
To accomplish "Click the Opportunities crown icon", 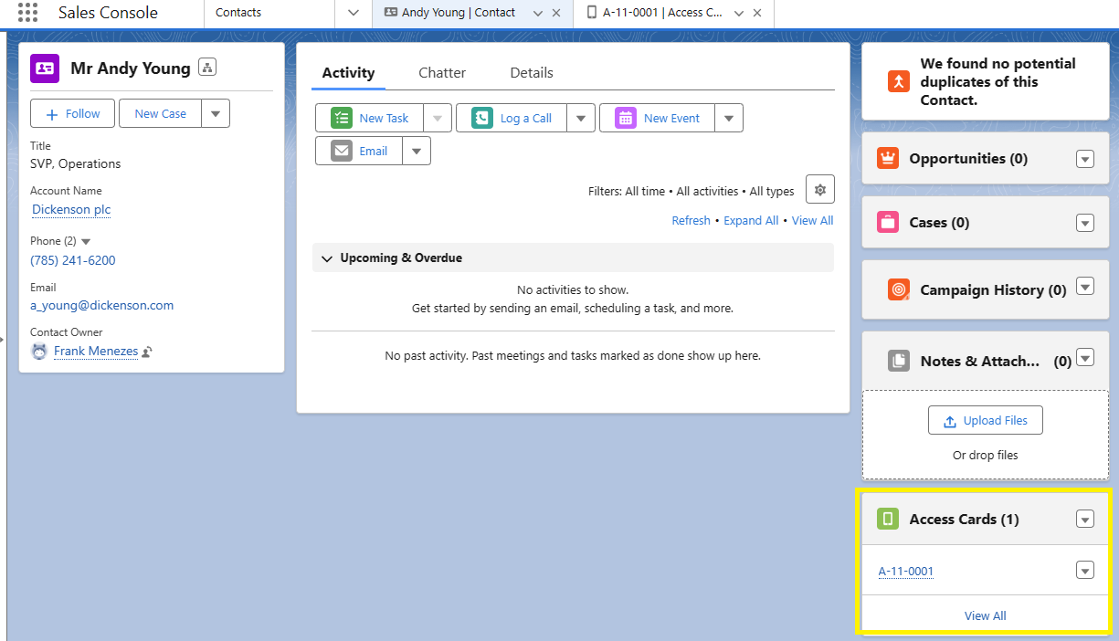I will (x=888, y=158).
